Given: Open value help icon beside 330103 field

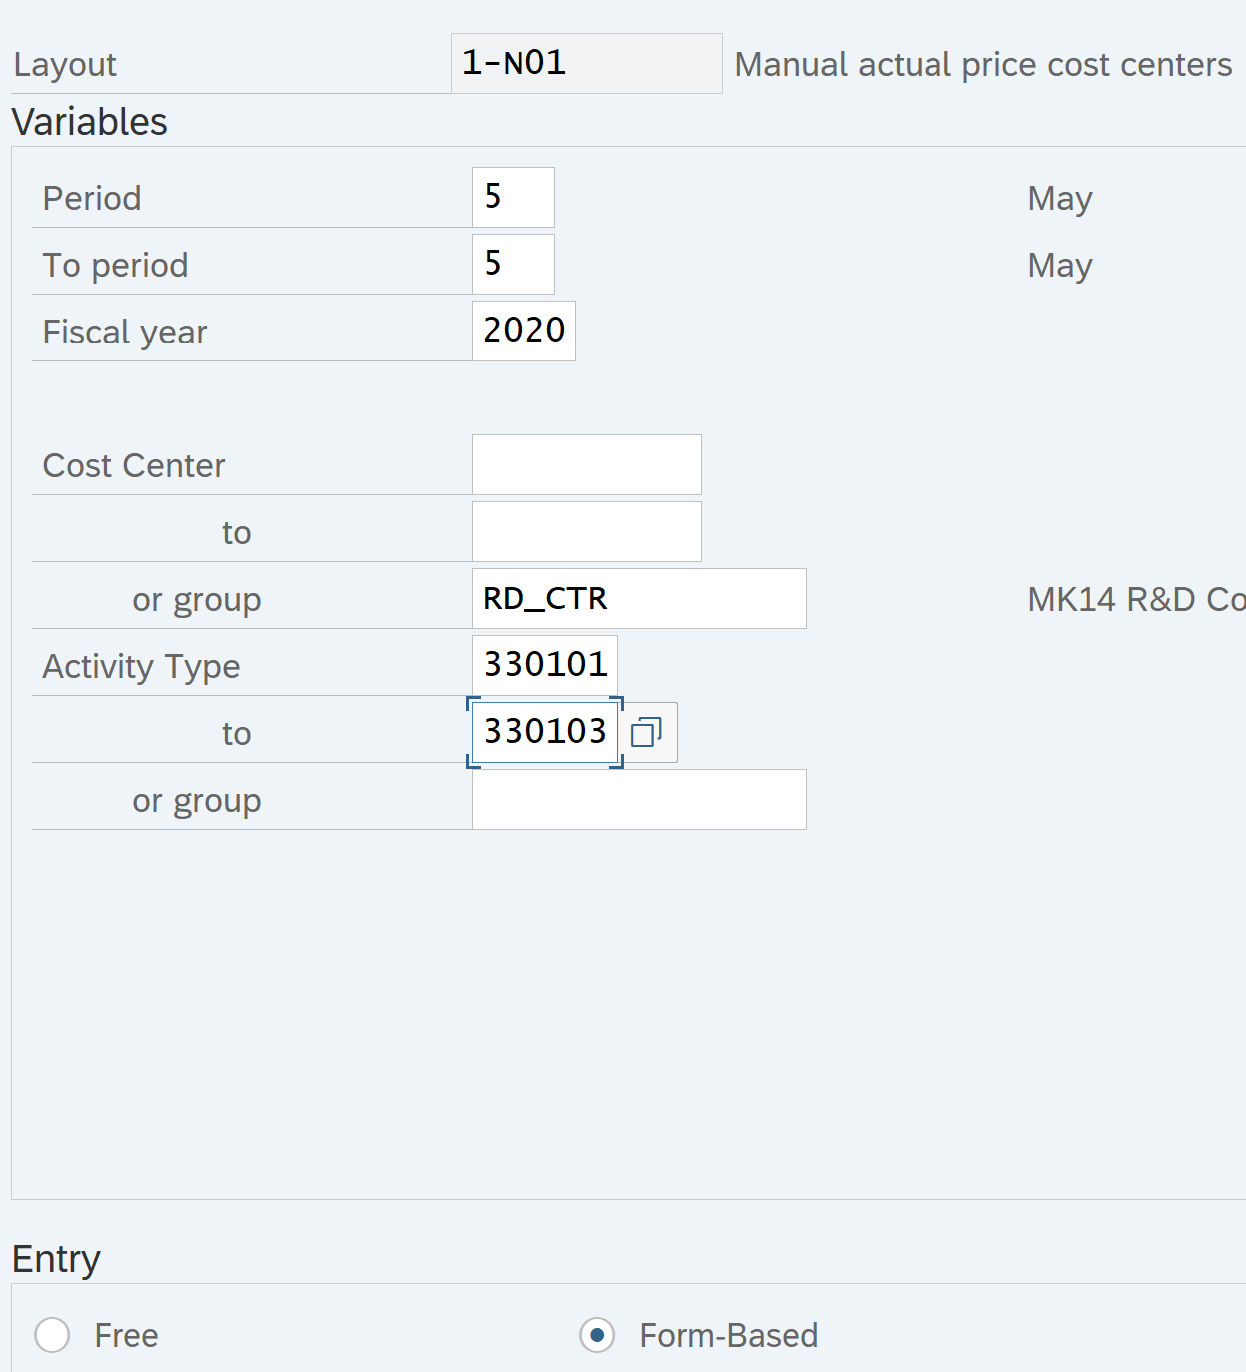Looking at the screenshot, I should 647,733.
